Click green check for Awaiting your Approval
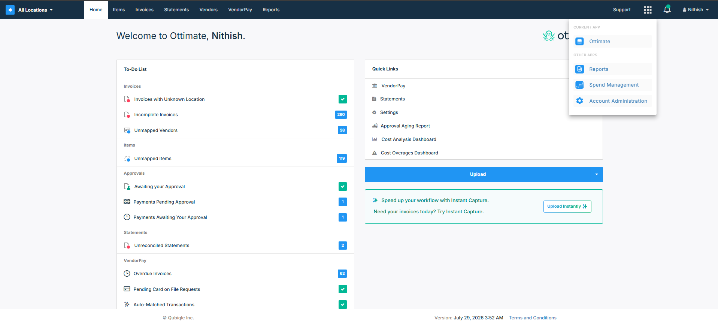 [343, 187]
